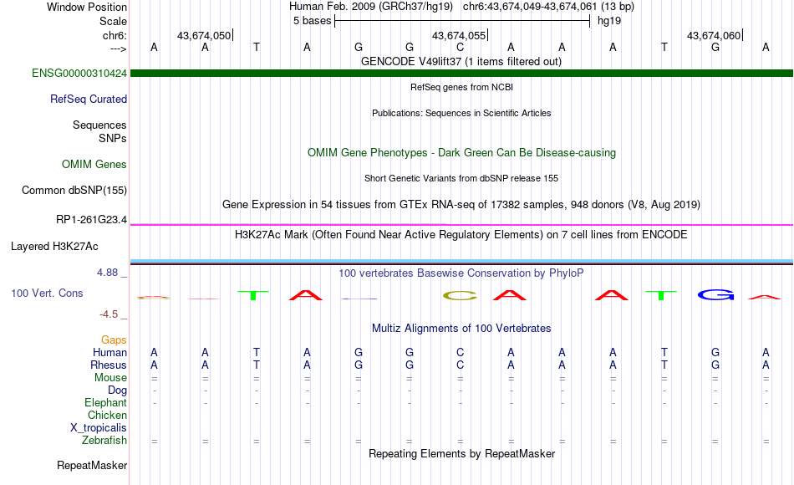Click the 100 Vert. Cons label

click(x=47, y=293)
